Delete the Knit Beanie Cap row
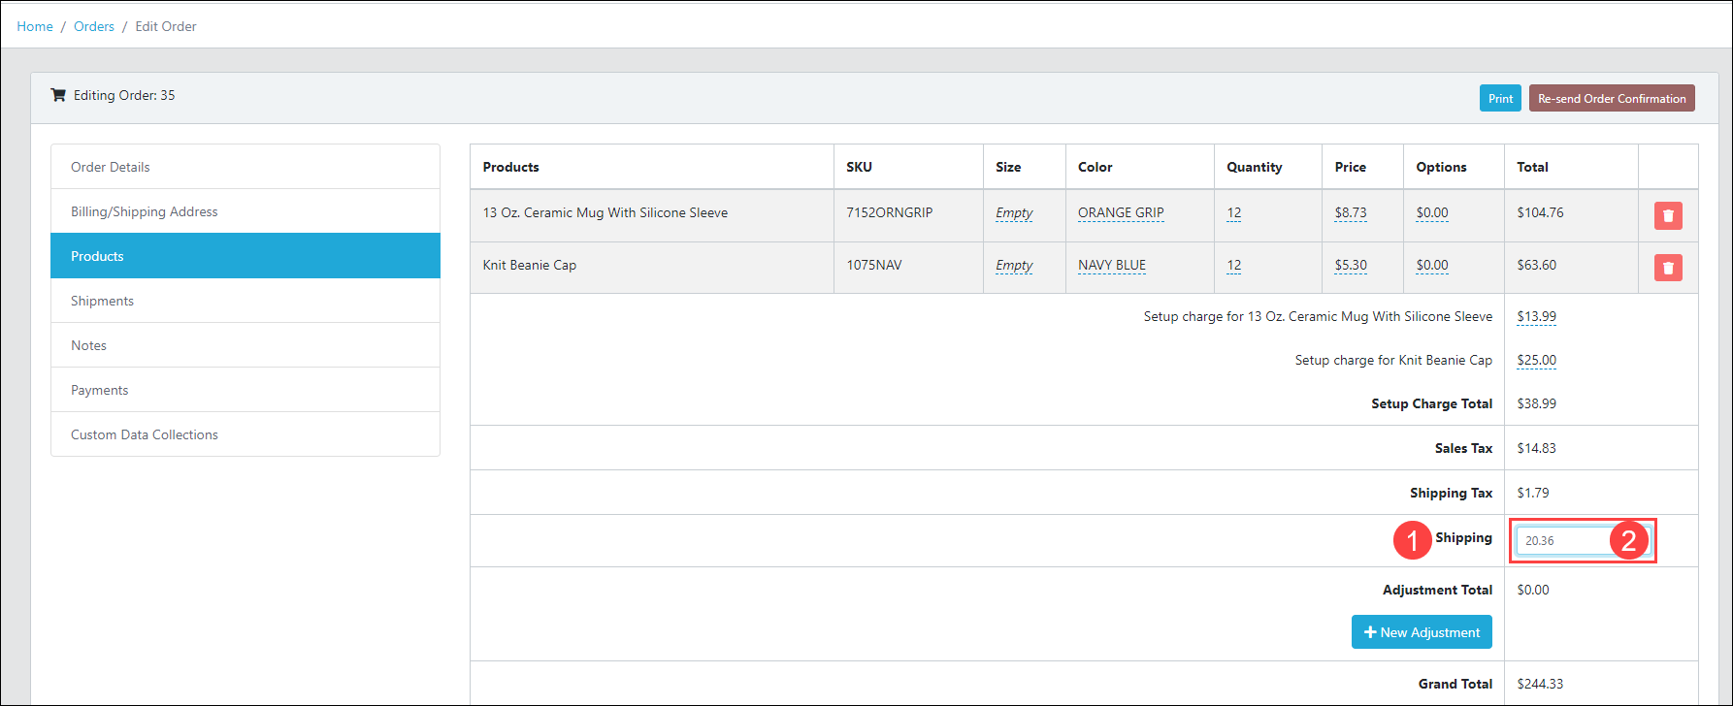 click(1668, 268)
